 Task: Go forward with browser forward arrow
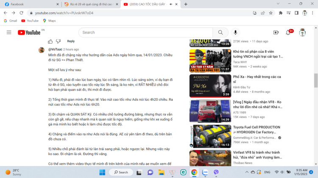(14, 13)
